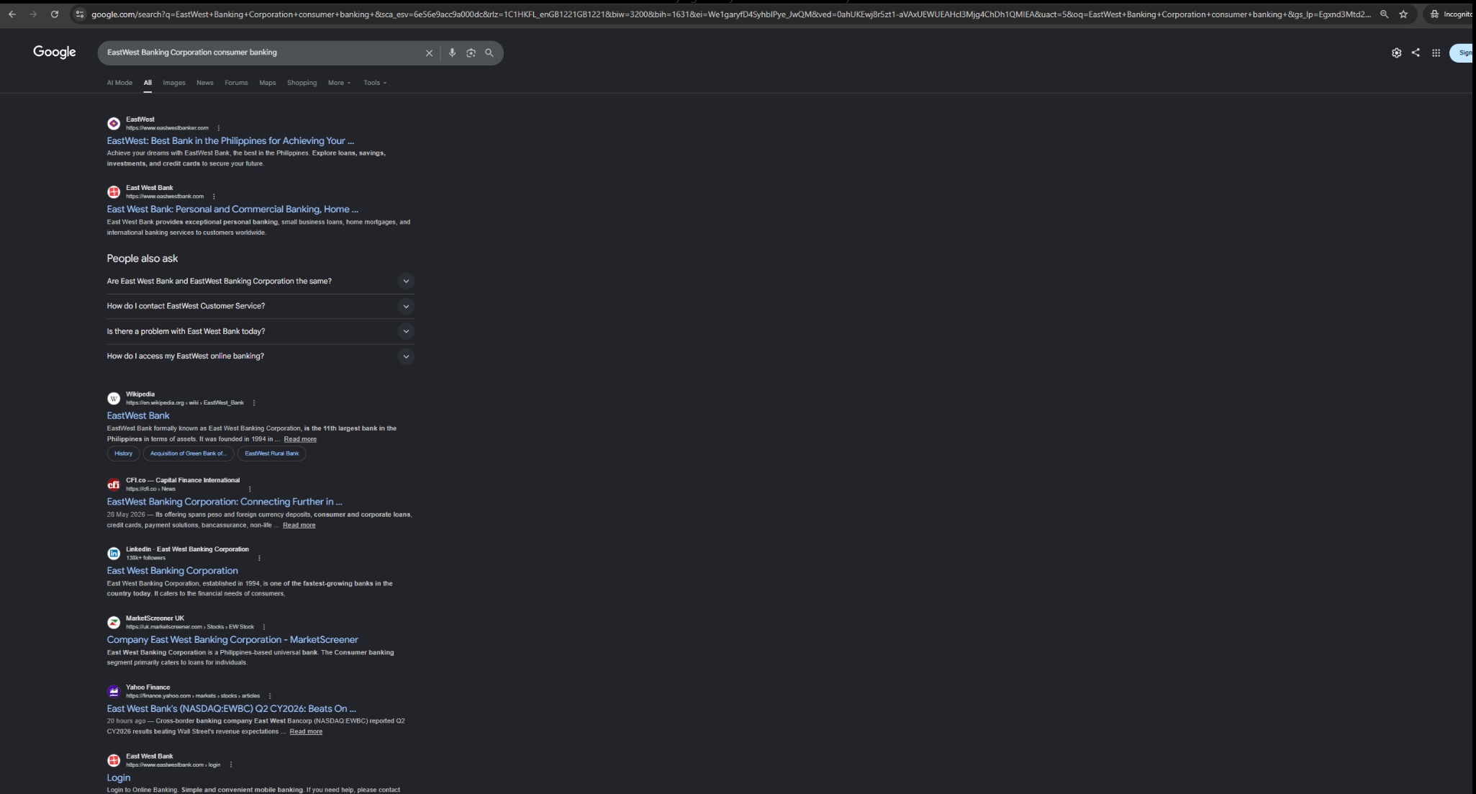Click 'Read more' under the Yahoo Finance snippet

point(306,732)
